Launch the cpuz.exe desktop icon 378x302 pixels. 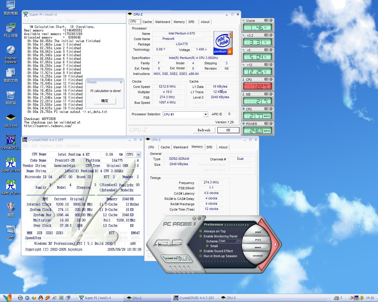[11, 120]
